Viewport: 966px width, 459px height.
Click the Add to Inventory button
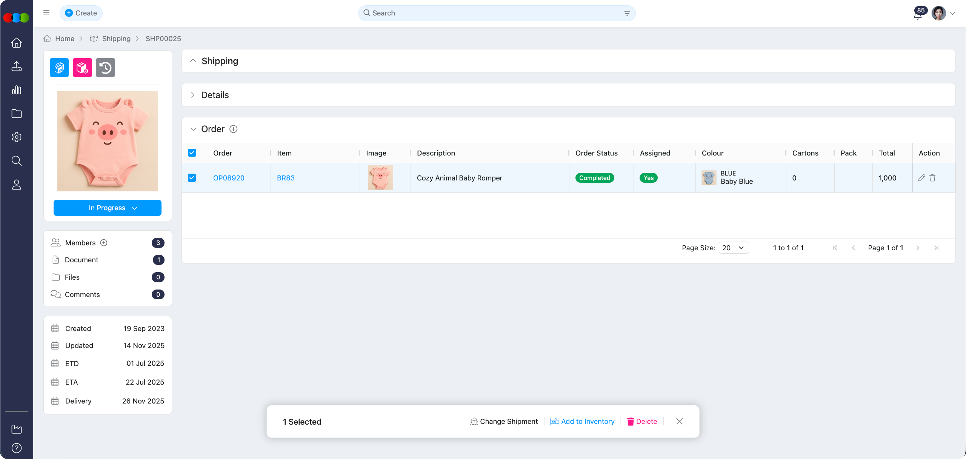pyautogui.click(x=582, y=422)
